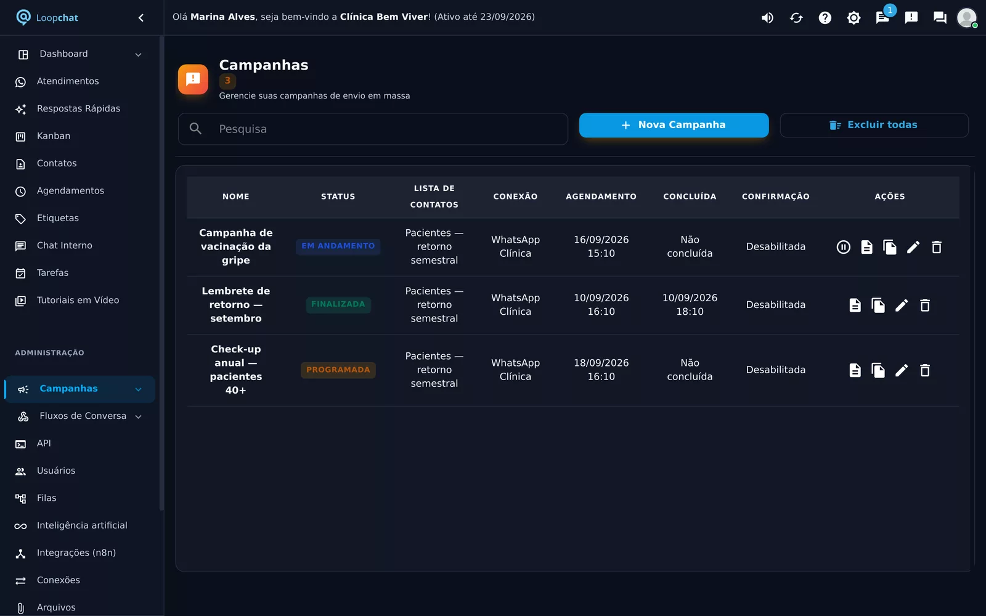Expand the Dashboard submenu chevron

click(138, 55)
